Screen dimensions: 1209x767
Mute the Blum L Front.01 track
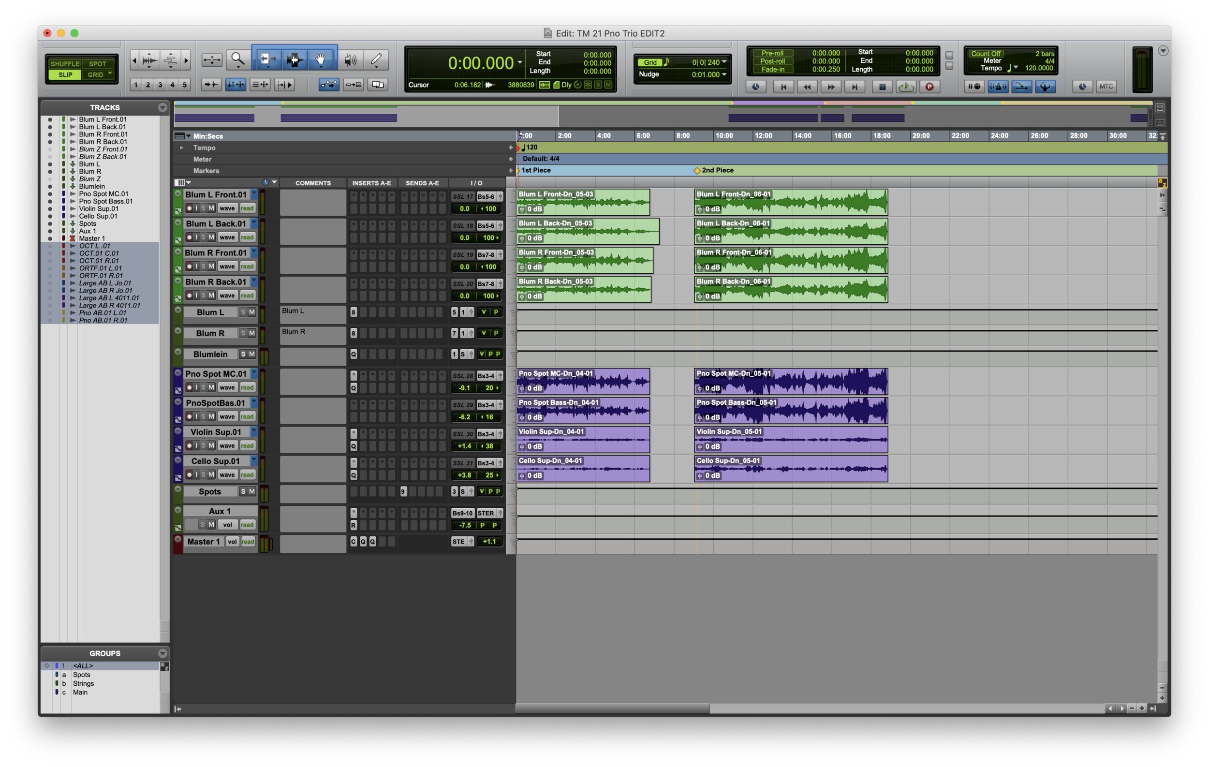click(x=211, y=208)
